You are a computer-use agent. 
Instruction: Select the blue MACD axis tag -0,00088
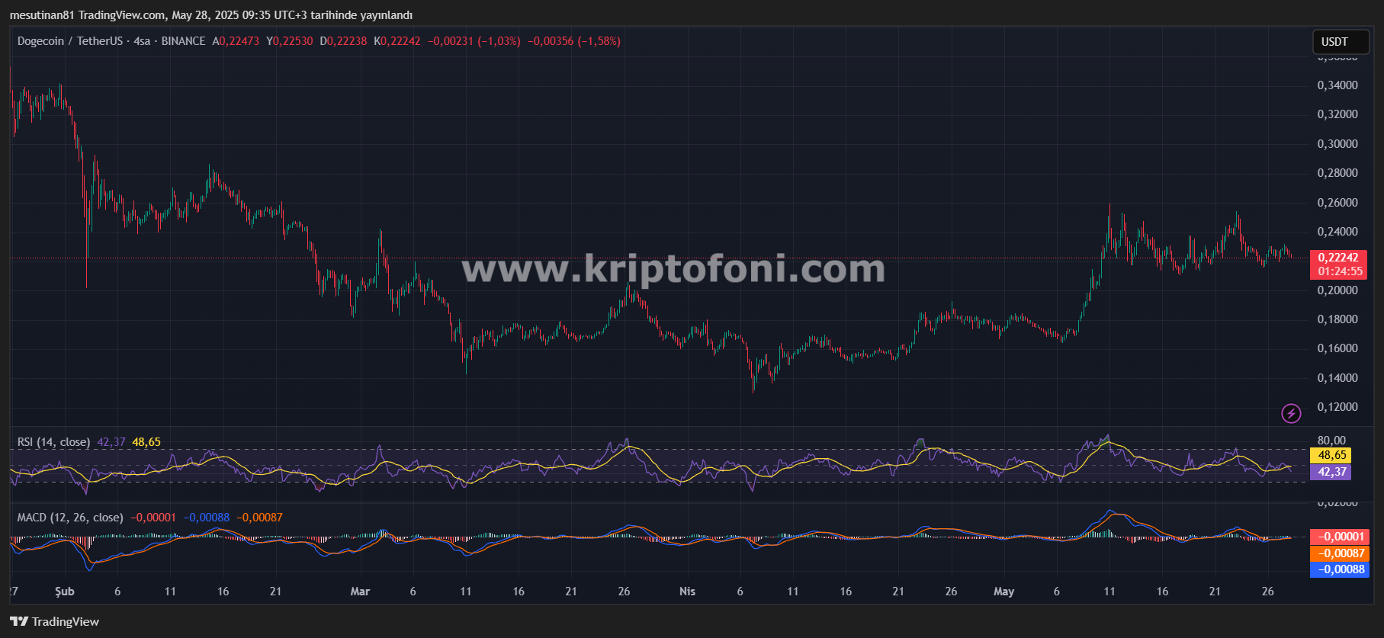point(1340,569)
